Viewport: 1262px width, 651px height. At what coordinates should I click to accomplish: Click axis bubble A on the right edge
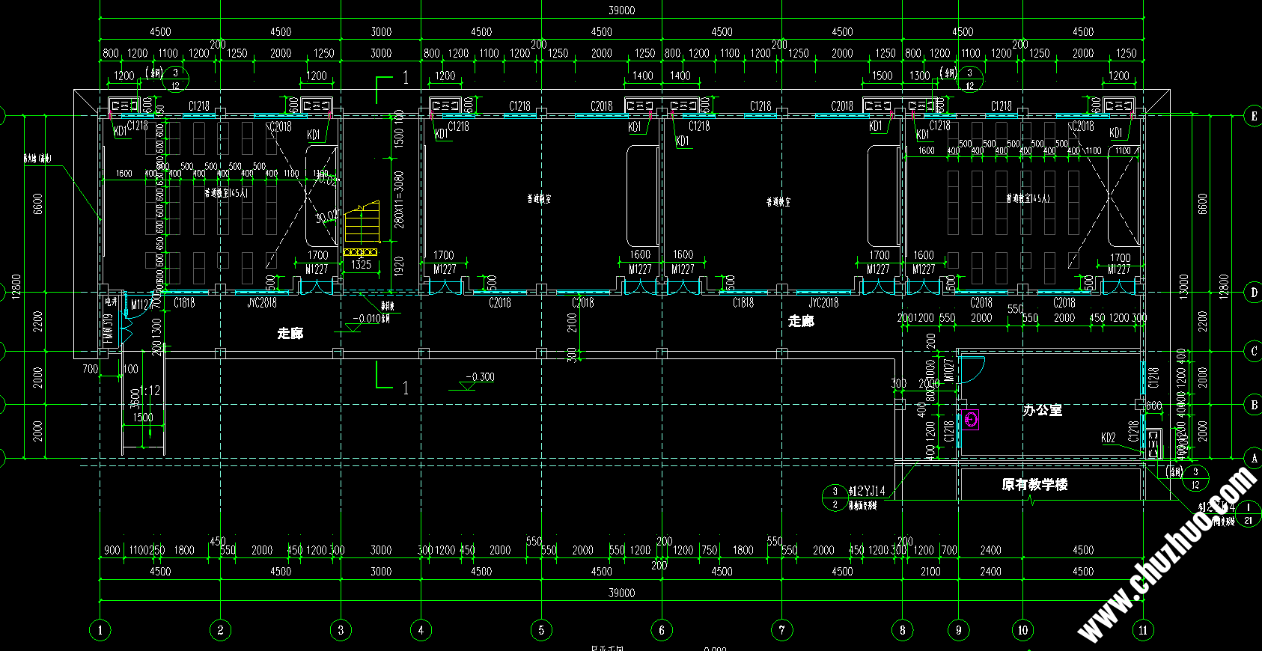(1254, 458)
